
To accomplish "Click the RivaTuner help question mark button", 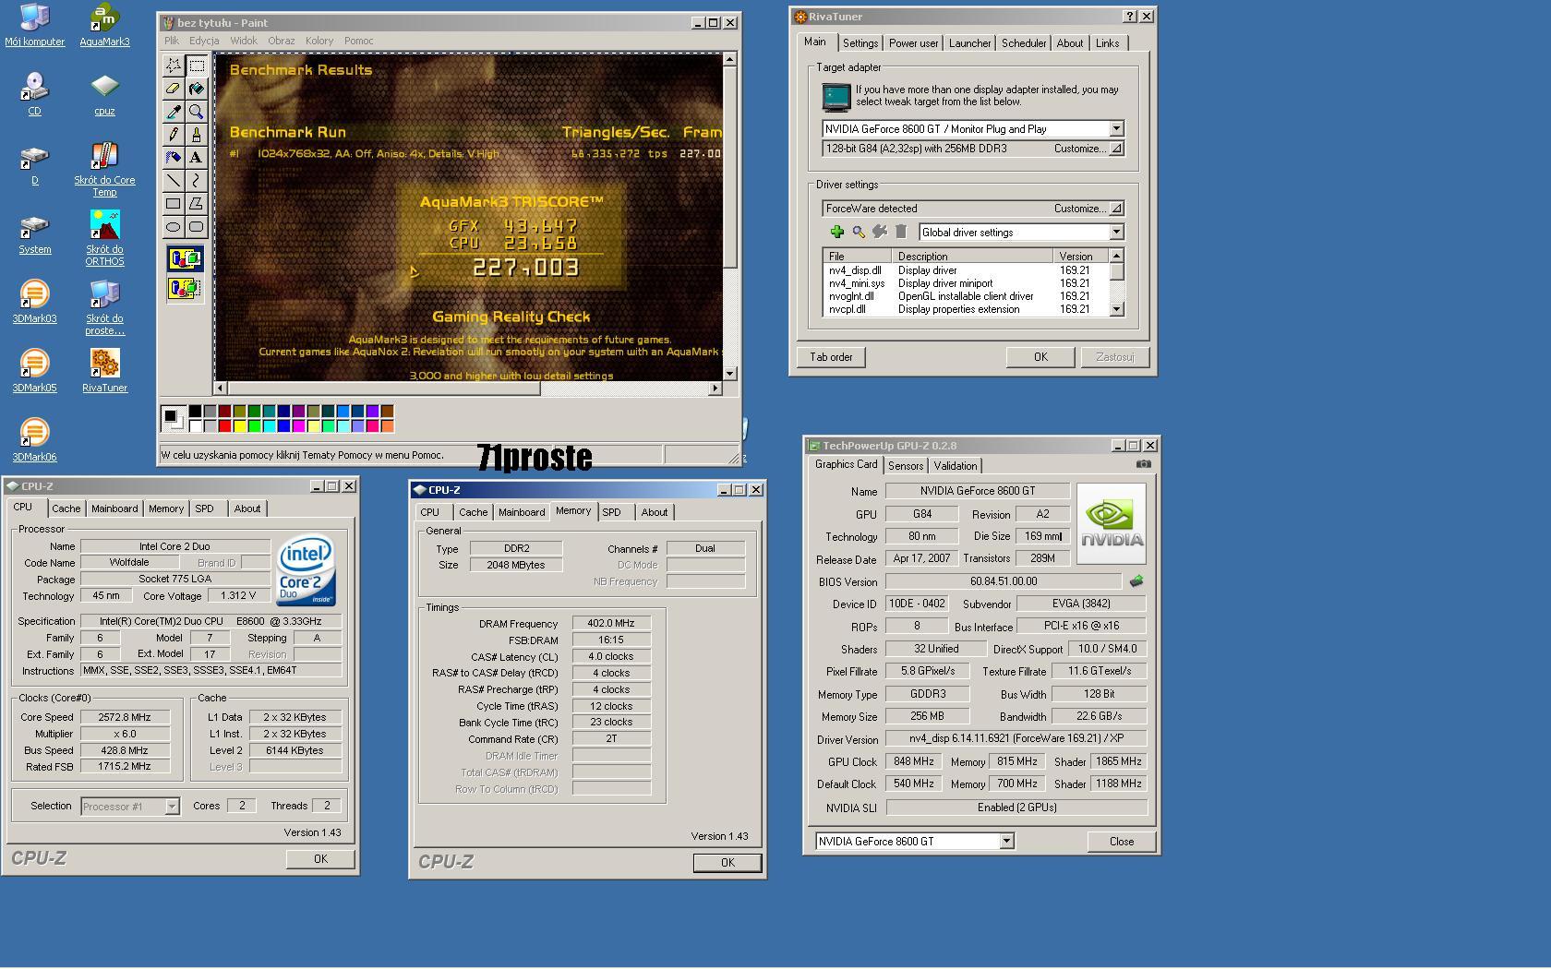I will tap(1130, 17).
